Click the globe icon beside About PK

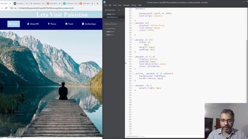[x=28, y=24]
